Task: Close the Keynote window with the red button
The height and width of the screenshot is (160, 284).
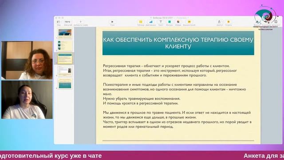Action: (56, 18)
